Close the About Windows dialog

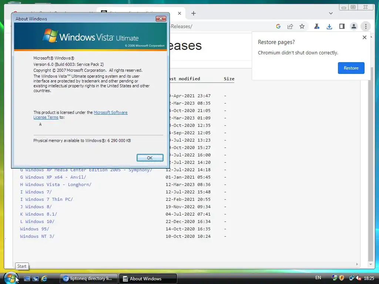[x=161, y=18]
